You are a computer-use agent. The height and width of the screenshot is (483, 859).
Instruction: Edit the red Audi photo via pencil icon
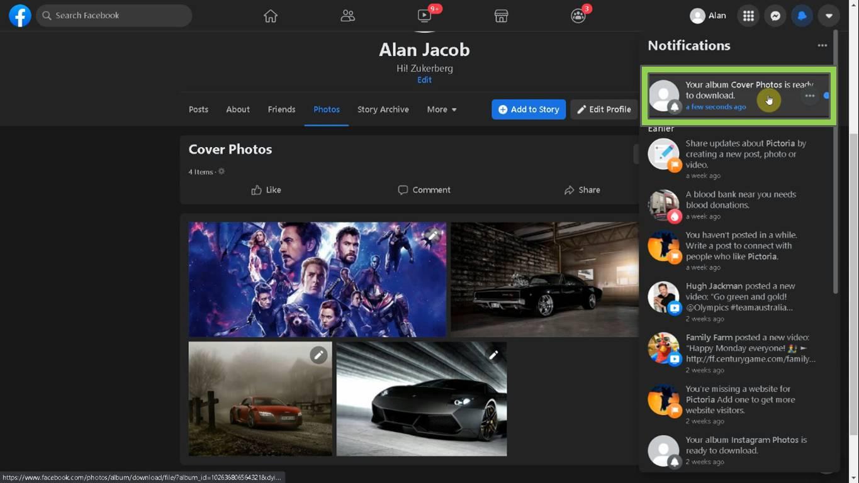[x=318, y=355]
